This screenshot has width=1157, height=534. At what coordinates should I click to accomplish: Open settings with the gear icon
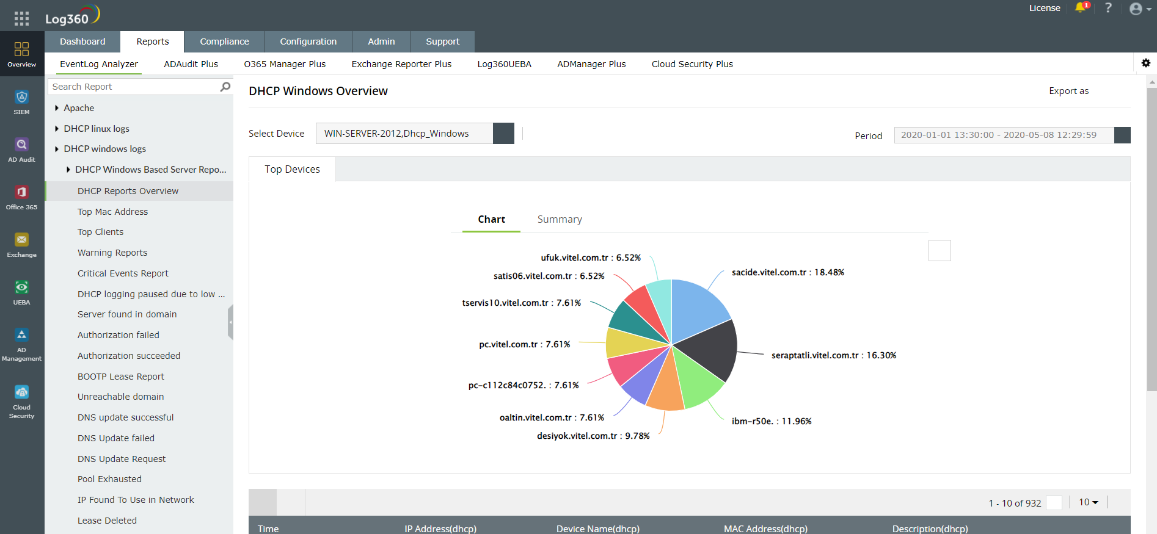pos(1145,63)
